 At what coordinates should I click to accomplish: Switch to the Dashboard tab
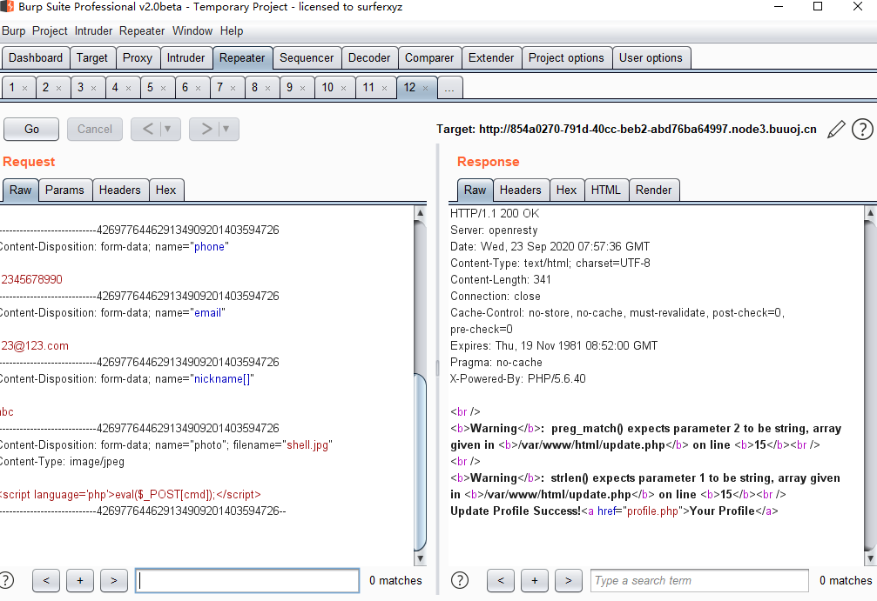[x=36, y=58]
